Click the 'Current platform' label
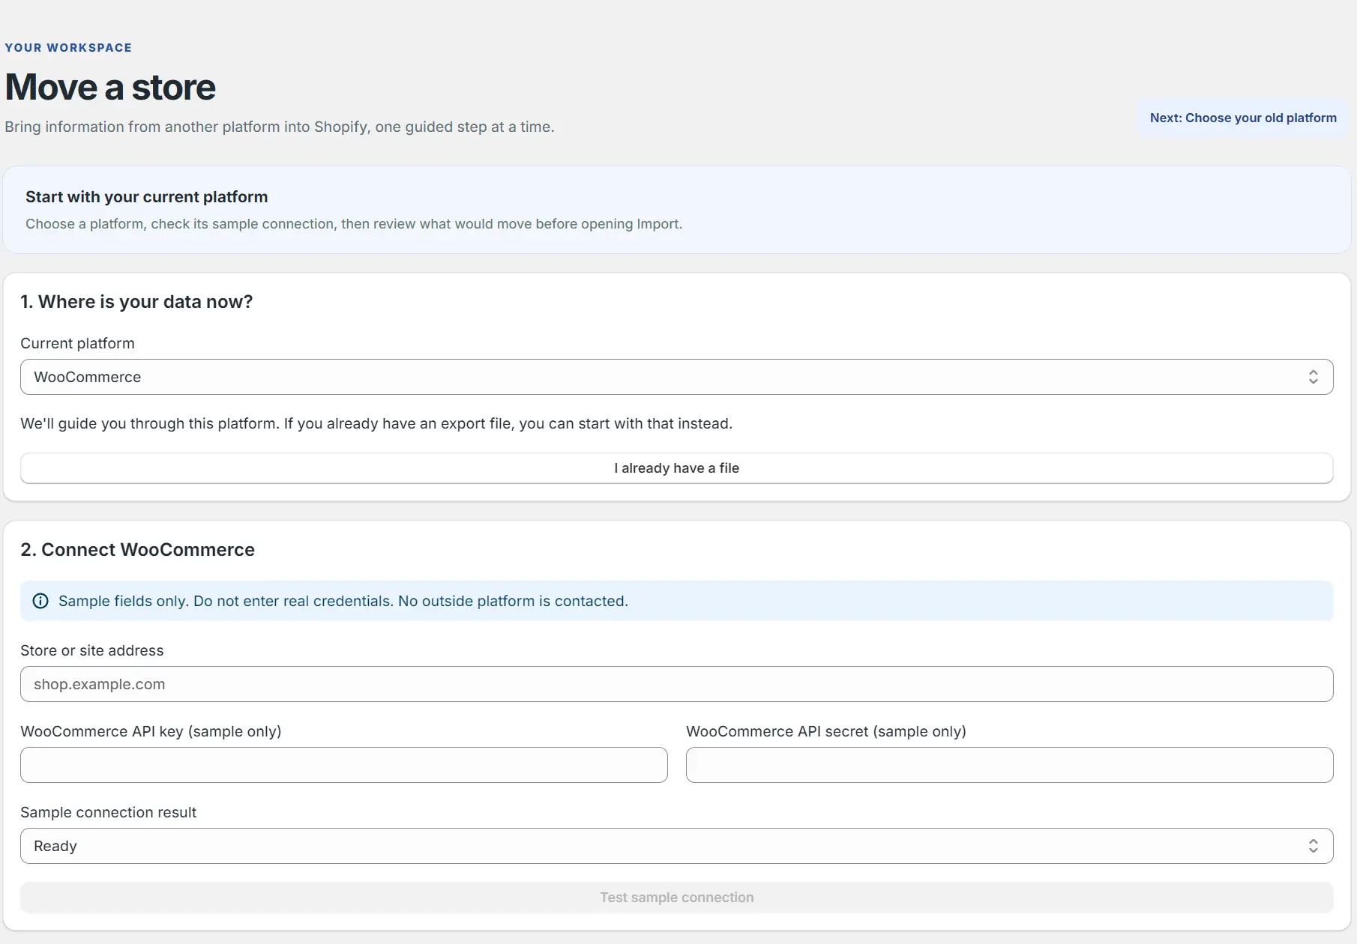This screenshot has width=1357, height=944. pos(77,343)
